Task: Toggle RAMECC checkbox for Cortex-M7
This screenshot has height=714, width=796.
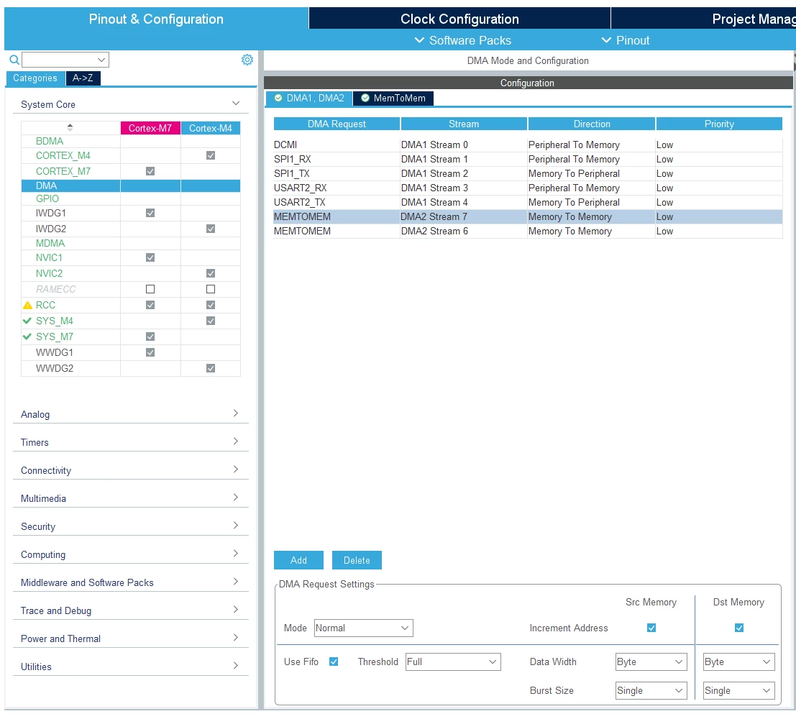Action: 150,289
